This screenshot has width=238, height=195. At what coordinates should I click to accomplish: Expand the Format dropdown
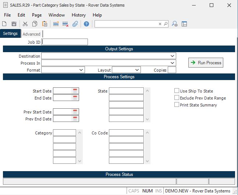point(81,70)
